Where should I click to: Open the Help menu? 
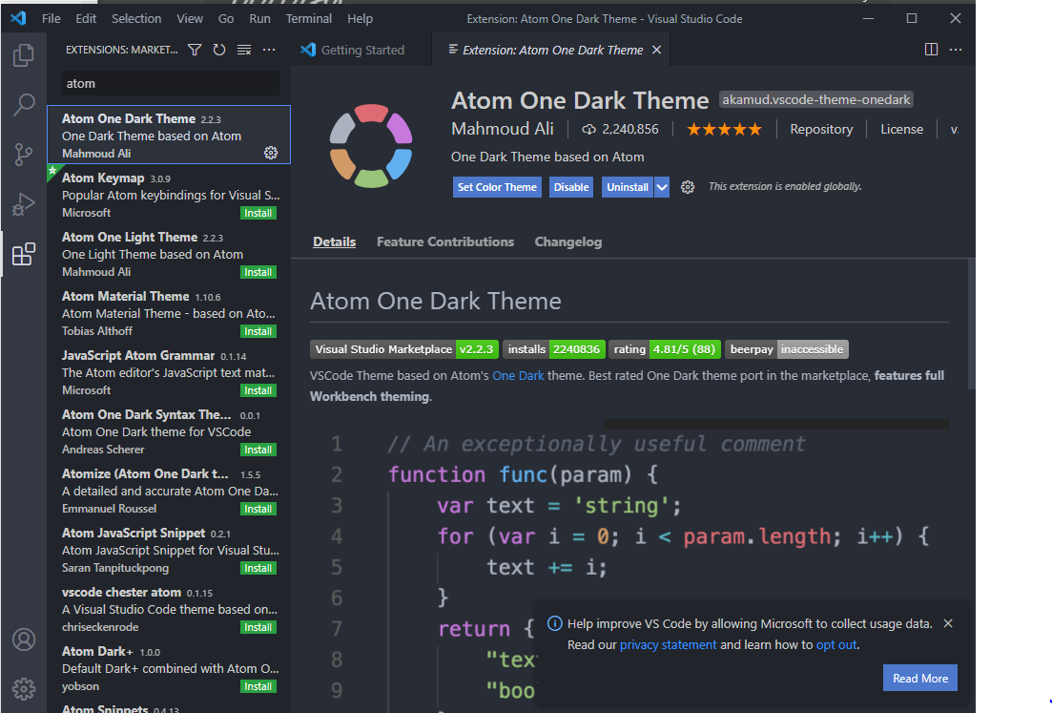coord(360,19)
